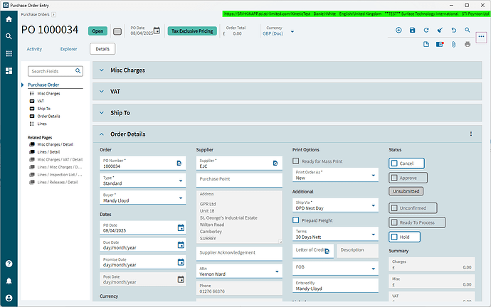The width and height of the screenshot is (491, 307).
Task: Toggle the Unconfirmed checkbox
Action: (394, 208)
